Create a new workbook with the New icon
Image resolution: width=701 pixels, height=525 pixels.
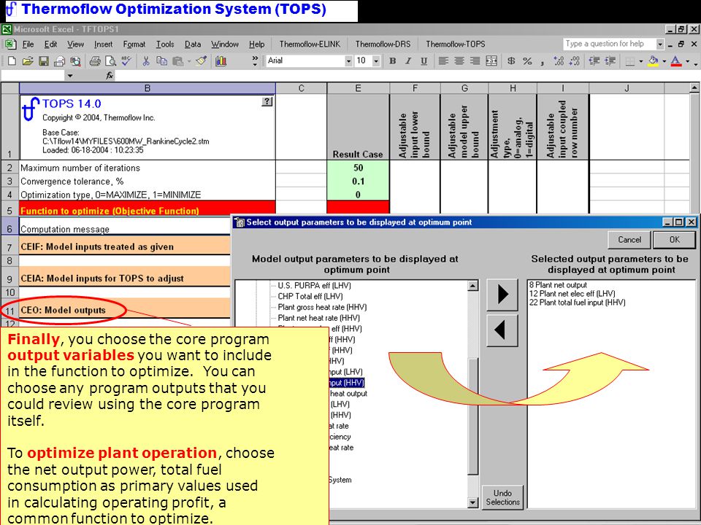point(12,61)
